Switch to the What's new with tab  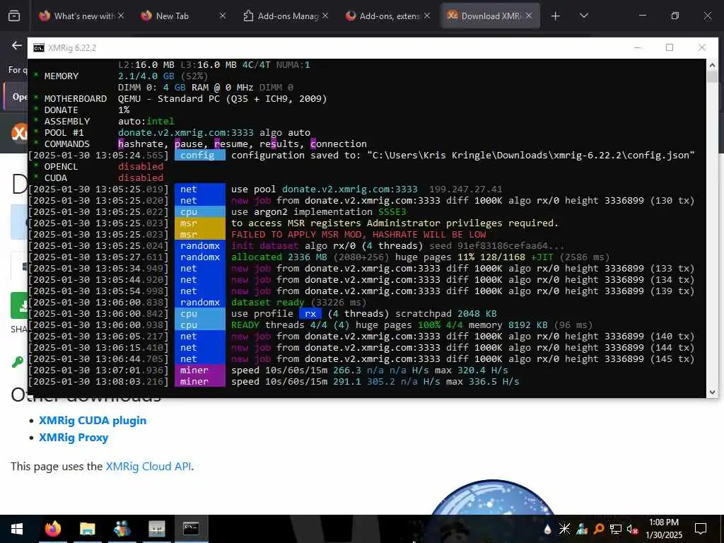click(76, 16)
